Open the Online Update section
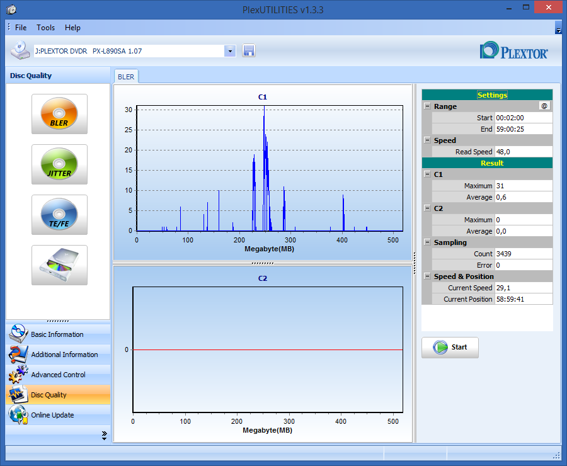Screen dimensions: 567x466 click(58, 415)
